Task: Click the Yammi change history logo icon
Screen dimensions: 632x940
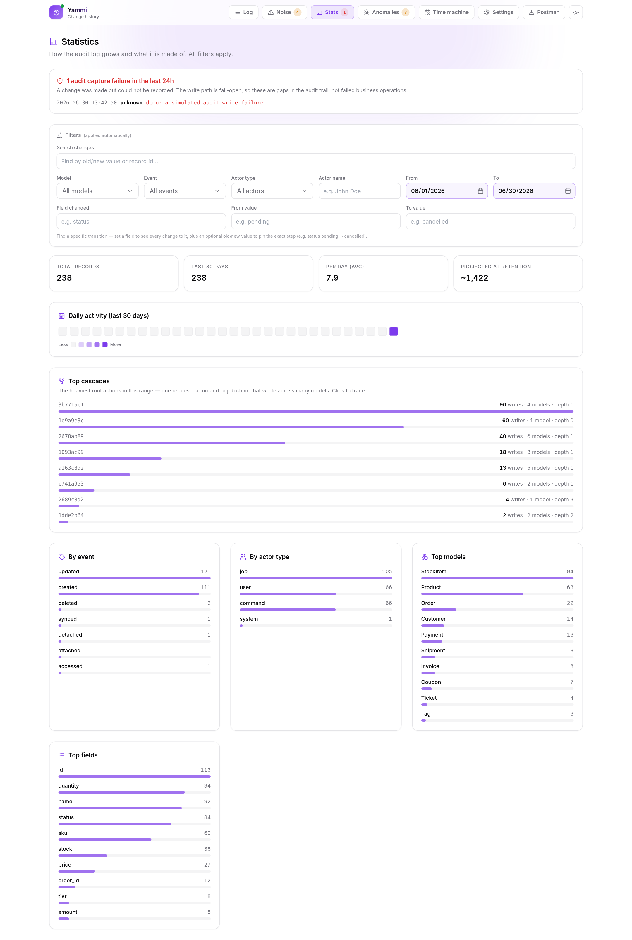Action: click(56, 12)
